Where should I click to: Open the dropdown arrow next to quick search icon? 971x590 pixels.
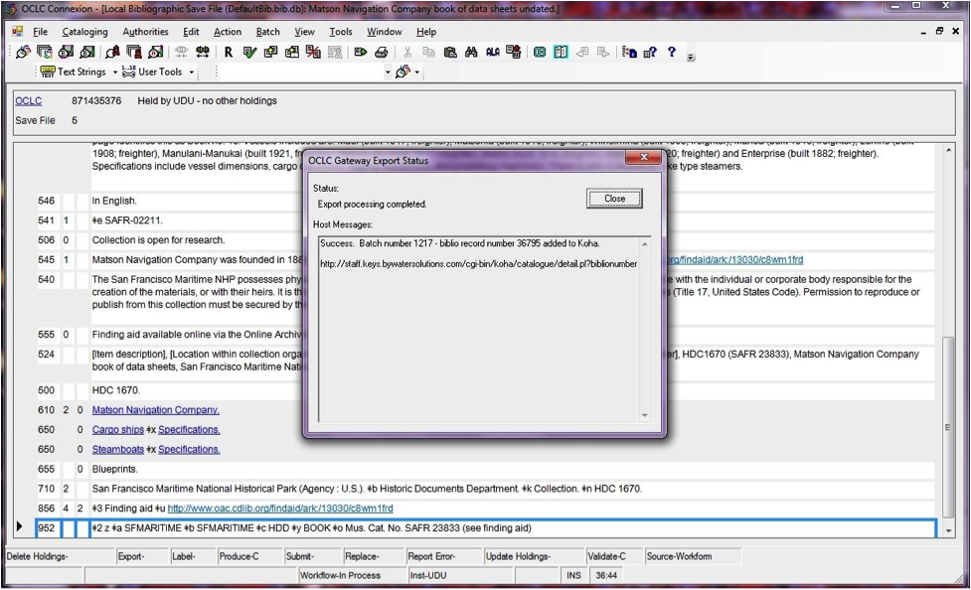pos(417,73)
